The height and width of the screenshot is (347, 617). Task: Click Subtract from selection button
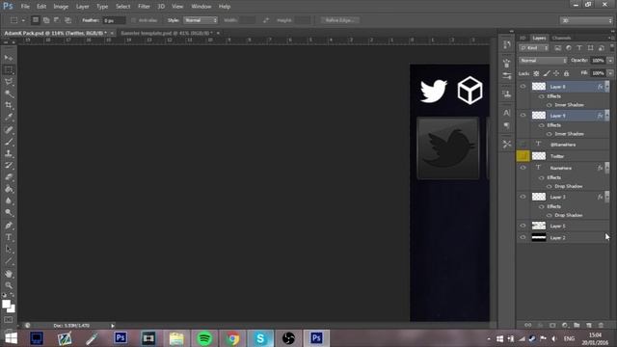pos(57,20)
